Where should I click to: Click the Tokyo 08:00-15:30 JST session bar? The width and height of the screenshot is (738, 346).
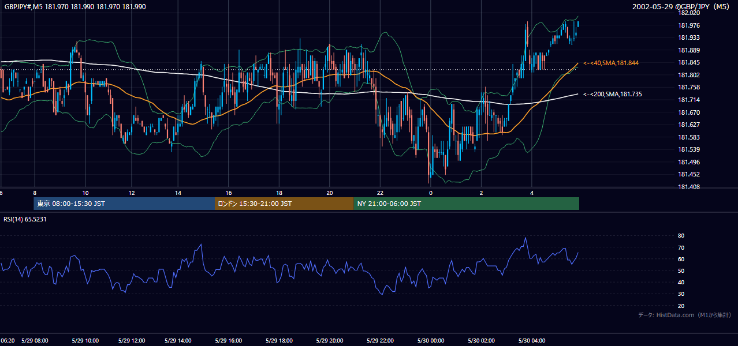coord(124,204)
